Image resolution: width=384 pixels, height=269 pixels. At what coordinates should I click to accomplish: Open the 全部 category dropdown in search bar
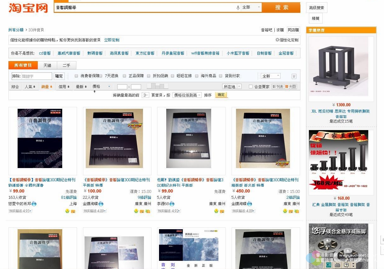click(251, 7)
